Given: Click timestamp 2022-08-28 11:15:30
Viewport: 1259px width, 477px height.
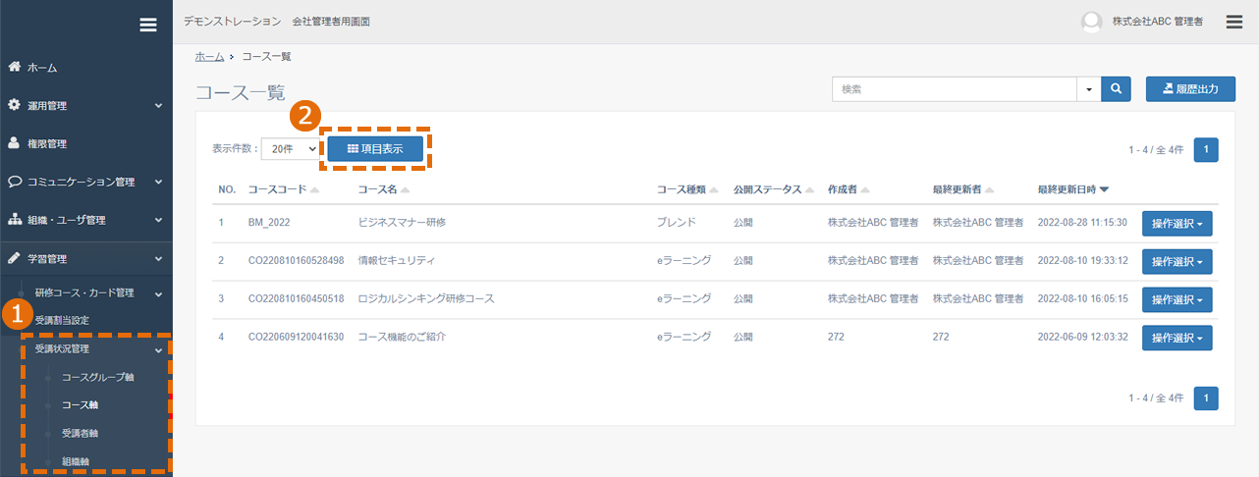Looking at the screenshot, I should point(1082,223).
